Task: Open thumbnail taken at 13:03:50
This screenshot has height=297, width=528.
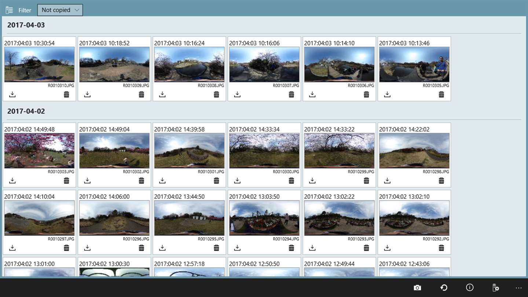Action: (x=264, y=218)
